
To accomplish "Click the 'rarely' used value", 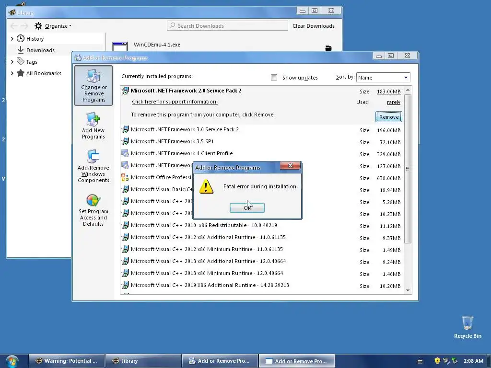I will (394, 102).
